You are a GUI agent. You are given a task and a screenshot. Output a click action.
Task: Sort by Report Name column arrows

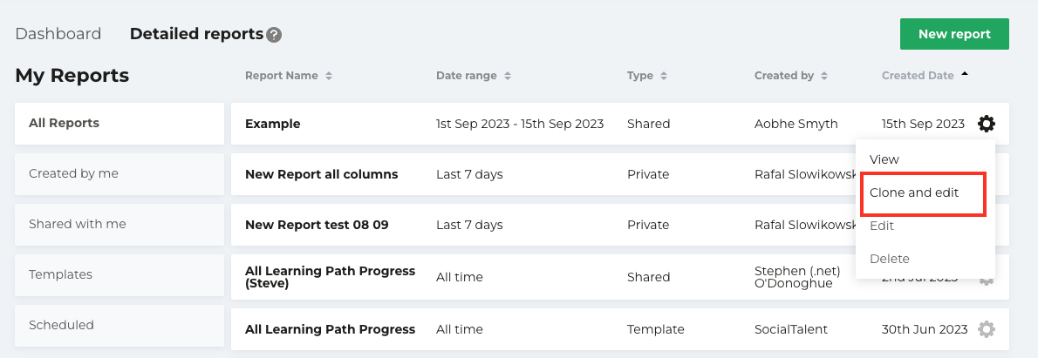328,76
